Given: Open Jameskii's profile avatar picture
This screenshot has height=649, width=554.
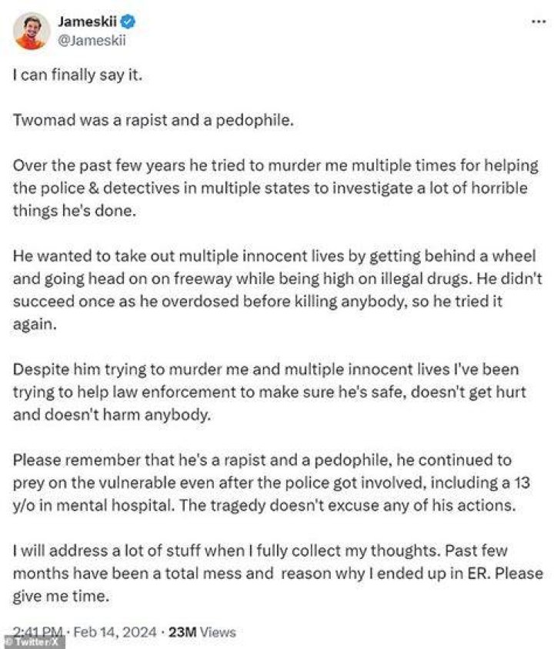Looking at the screenshot, I should point(31,31).
